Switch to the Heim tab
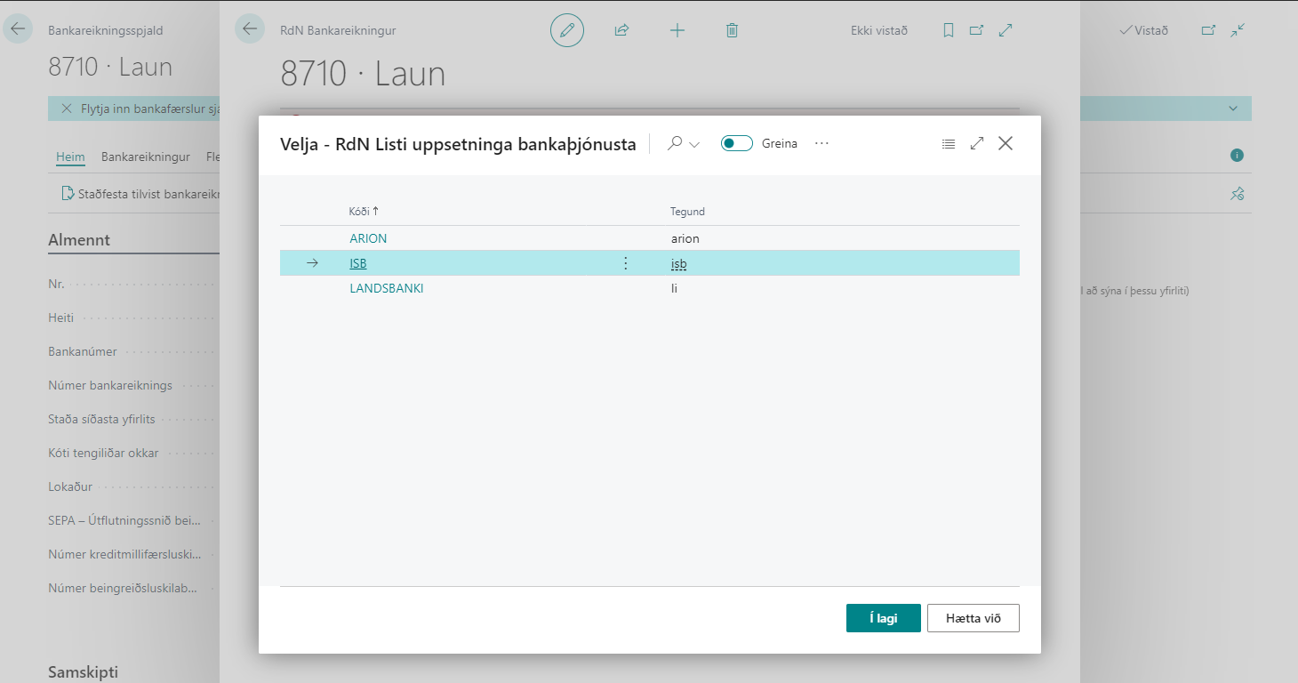The height and width of the screenshot is (683, 1298). (x=70, y=157)
